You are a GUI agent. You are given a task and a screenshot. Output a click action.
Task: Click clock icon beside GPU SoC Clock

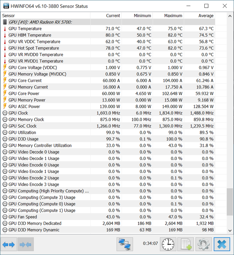(x=5, y=126)
